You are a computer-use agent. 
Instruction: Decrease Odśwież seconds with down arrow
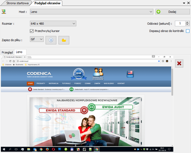click(x=187, y=25)
